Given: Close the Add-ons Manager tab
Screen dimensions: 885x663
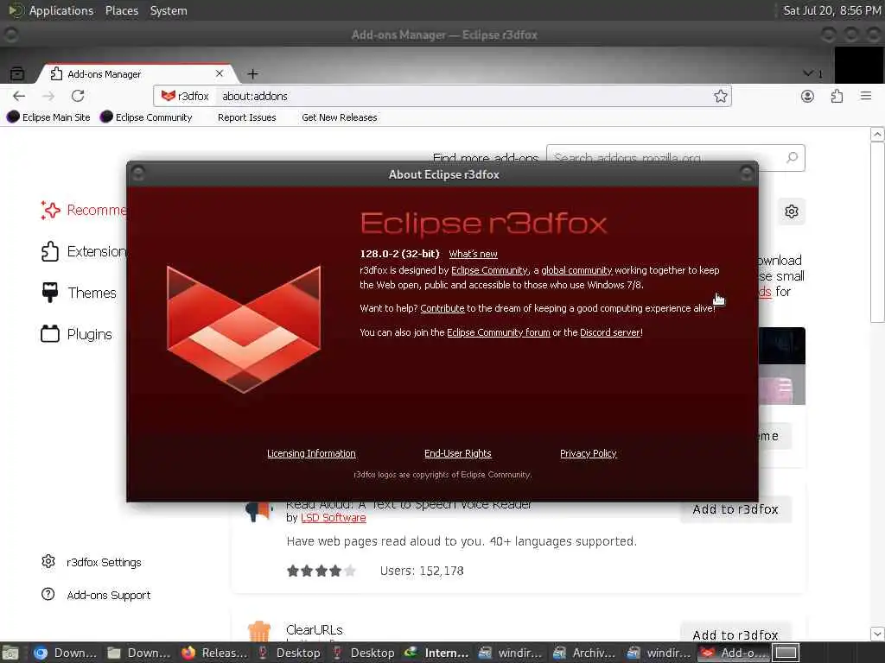Looking at the screenshot, I should click(220, 73).
